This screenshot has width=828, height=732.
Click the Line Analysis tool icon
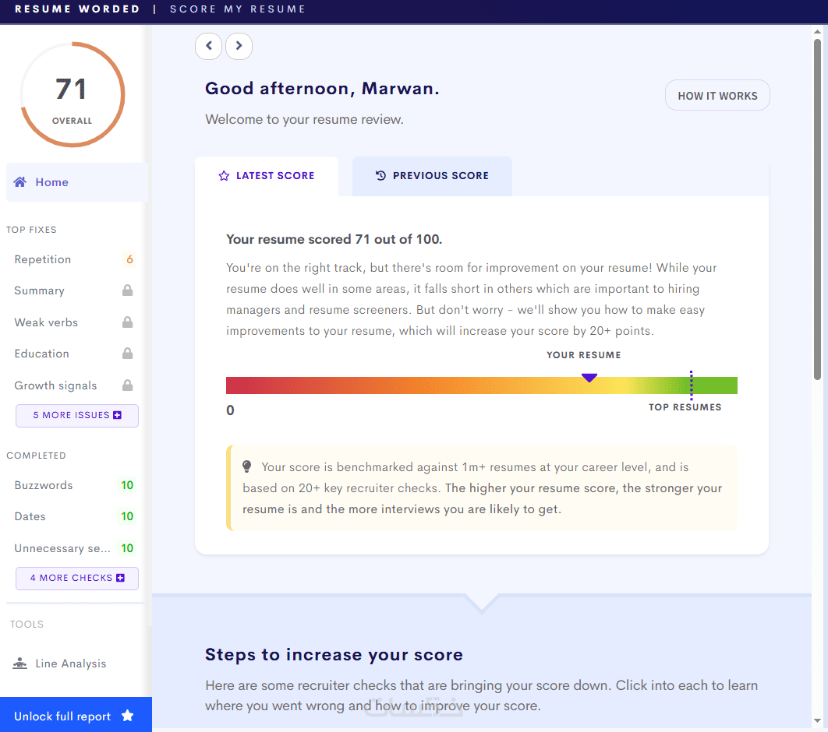pyautogui.click(x=20, y=663)
